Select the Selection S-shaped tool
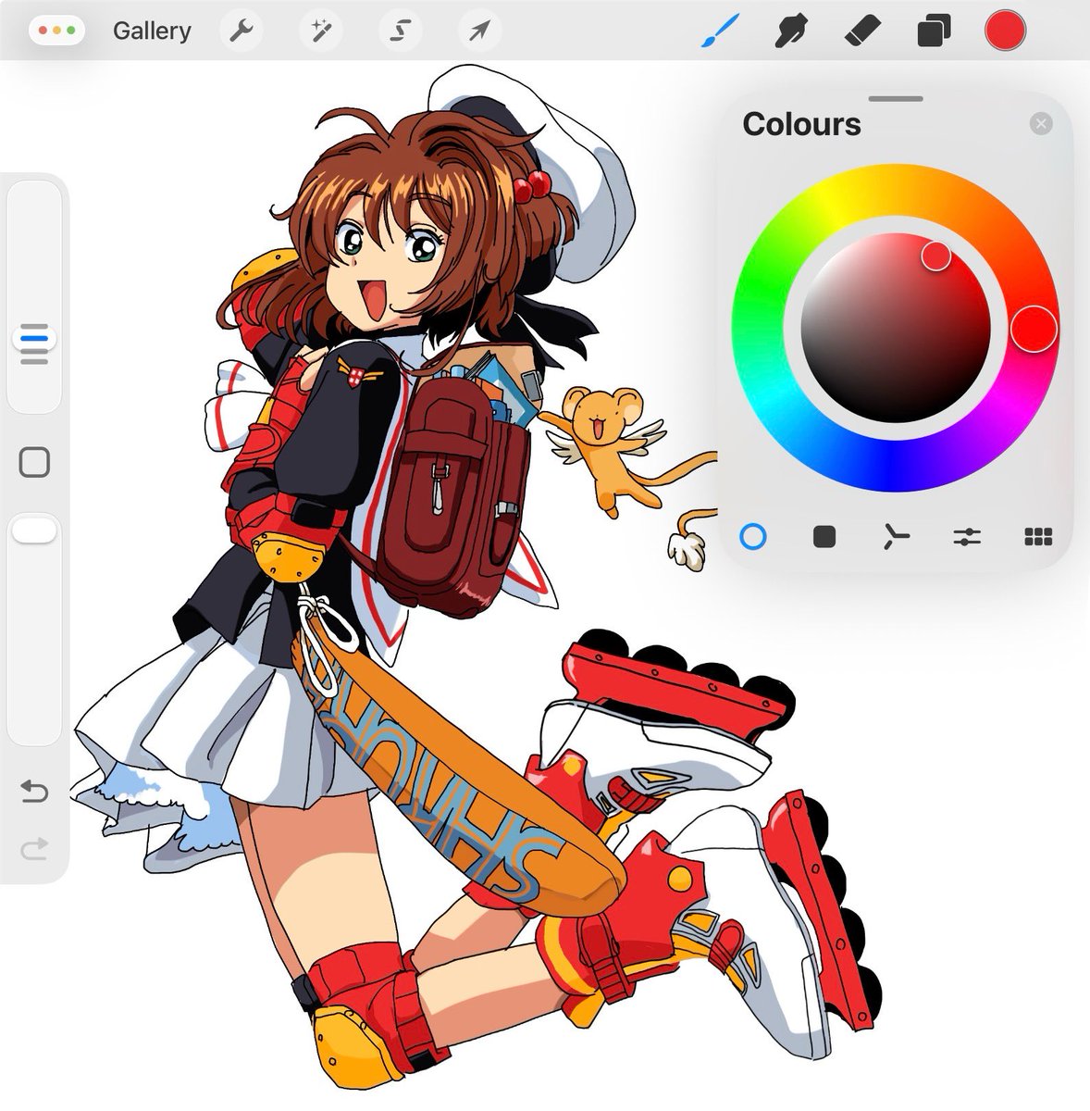Viewport: 1090px width, 1111px height. [400, 31]
